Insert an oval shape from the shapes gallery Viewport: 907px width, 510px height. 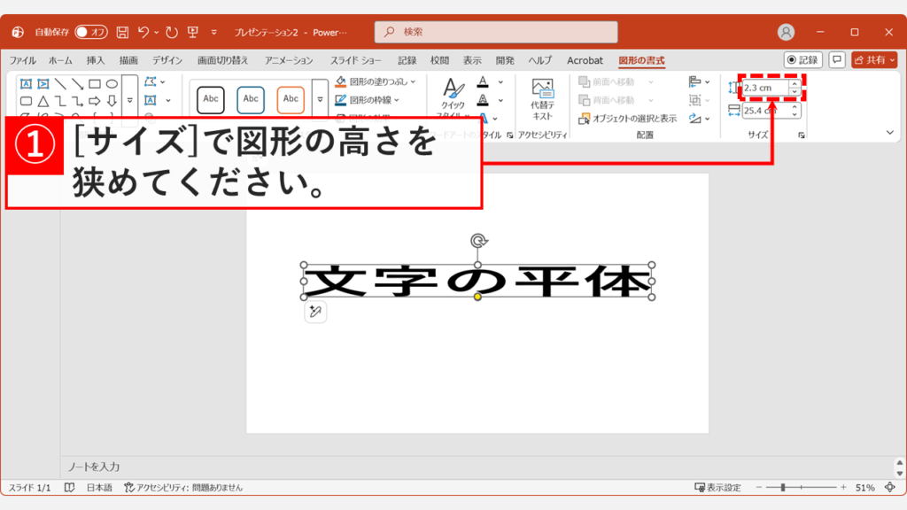point(112,83)
